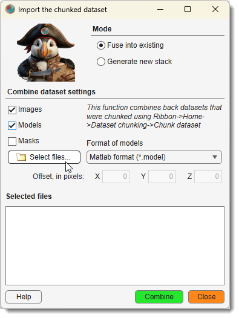This screenshot has width=239, height=318.
Task: Click the Y offset input field
Action: click(x=162, y=177)
